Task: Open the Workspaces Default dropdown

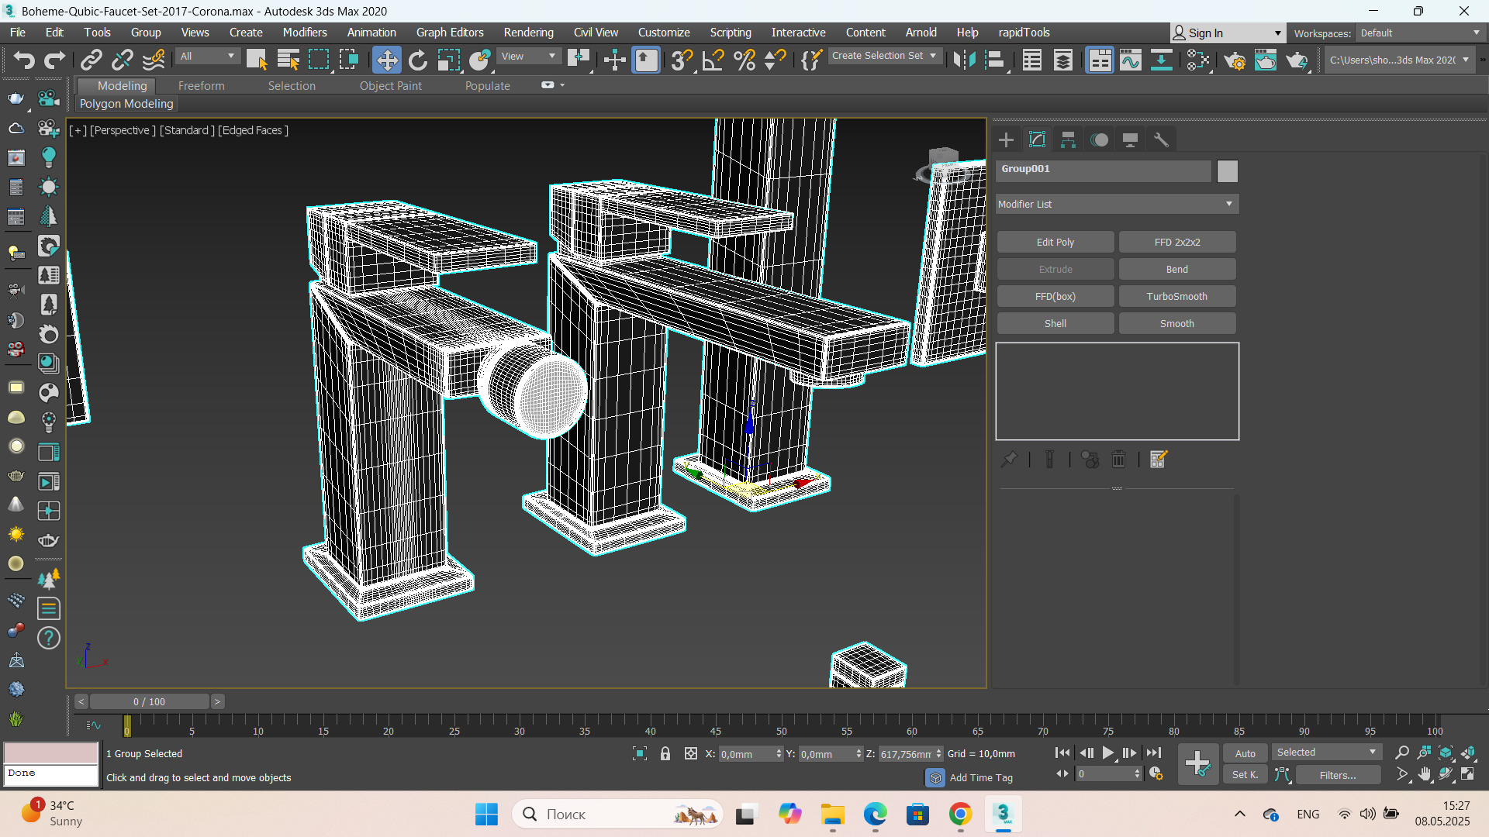Action: 1419,33
